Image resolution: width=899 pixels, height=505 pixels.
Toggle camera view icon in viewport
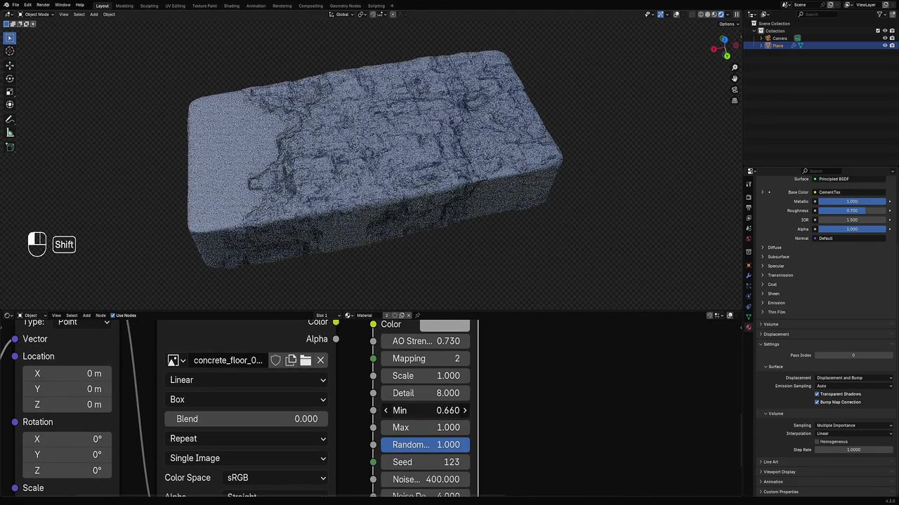[x=735, y=90]
